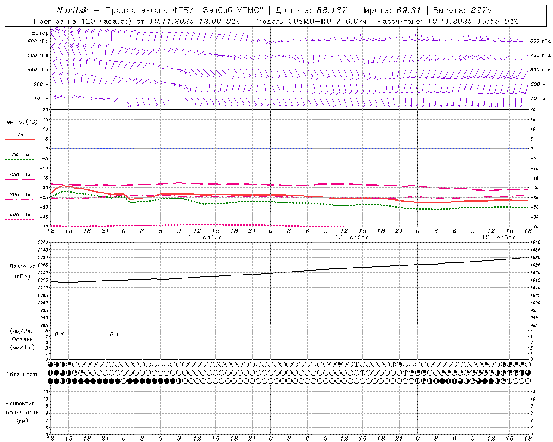Click the "Прогноз на 120 часа(ов)" forecast text
Screen dimensions: 553x442
pos(83,21)
